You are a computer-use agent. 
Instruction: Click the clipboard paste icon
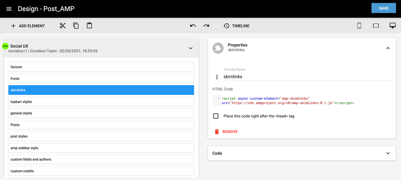pyautogui.click(x=89, y=26)
